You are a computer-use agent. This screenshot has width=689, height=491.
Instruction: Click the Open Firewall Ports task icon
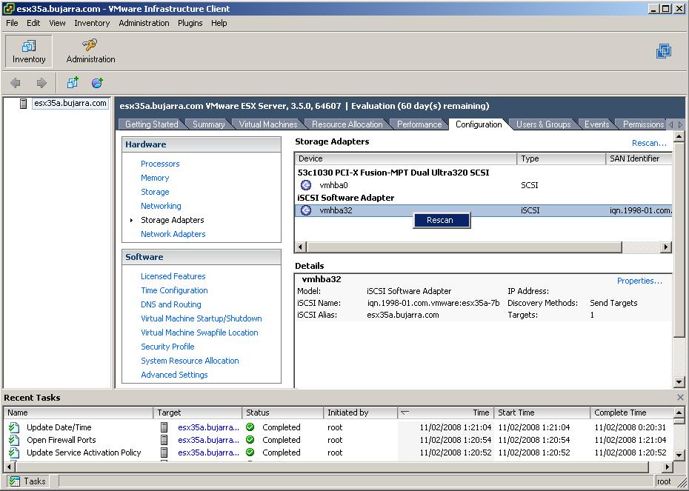[14, 440]
